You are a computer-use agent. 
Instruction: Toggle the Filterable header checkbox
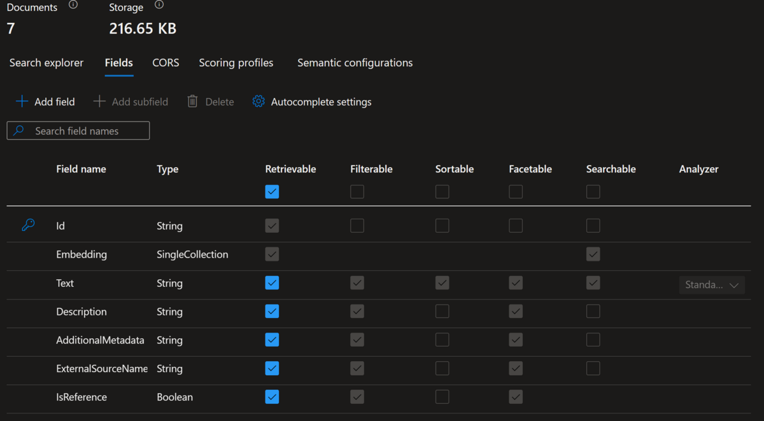tap(357, 191)
